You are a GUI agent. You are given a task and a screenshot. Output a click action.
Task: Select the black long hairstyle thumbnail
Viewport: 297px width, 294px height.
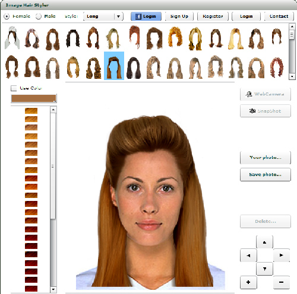pos(134,68)
